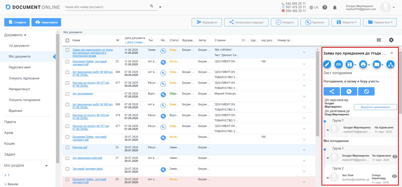The image size is (402, 187).
Task: Click the printer icon in document panel
Action: point(363,64)
